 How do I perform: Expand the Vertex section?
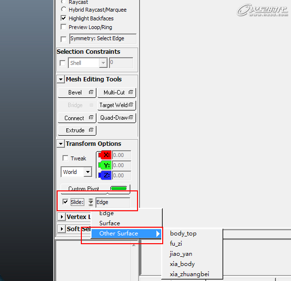tap(61, 217)
